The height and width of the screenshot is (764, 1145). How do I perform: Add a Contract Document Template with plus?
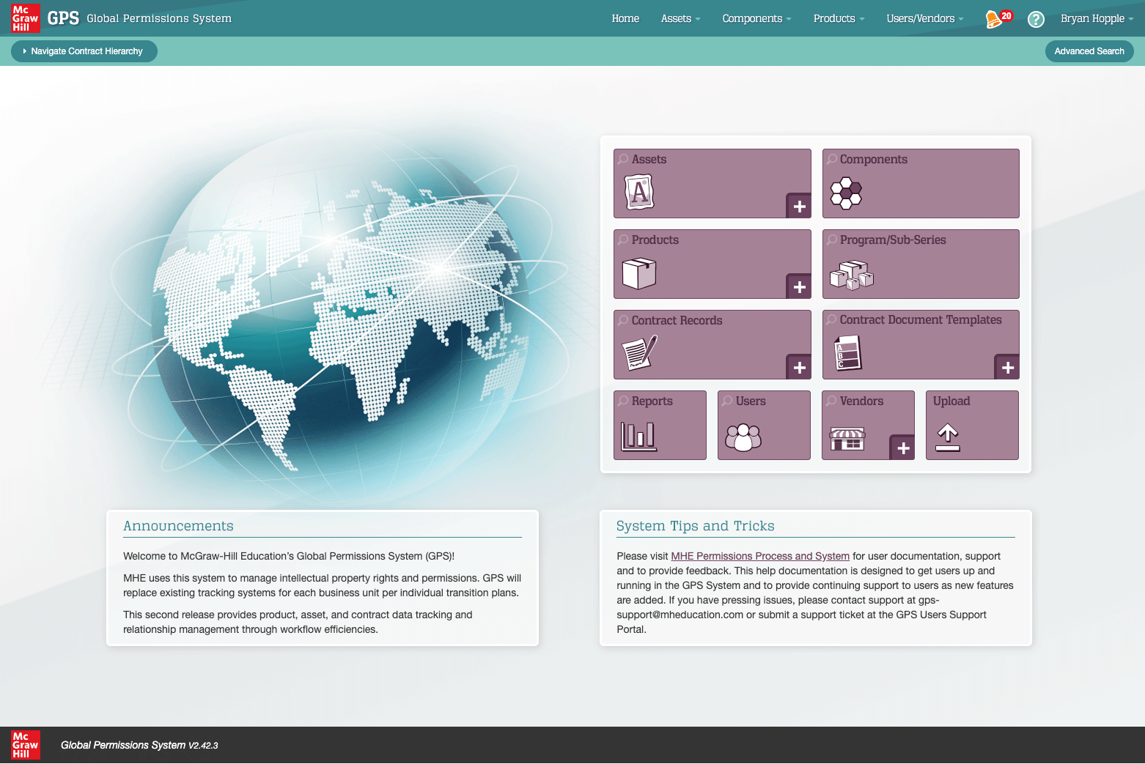point(1007,368)
